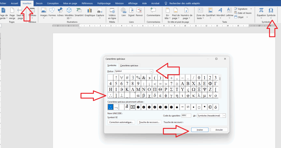
Task: Insert Icônes from the ribbon
Action: pyautogui.click(x=60, y=12)
